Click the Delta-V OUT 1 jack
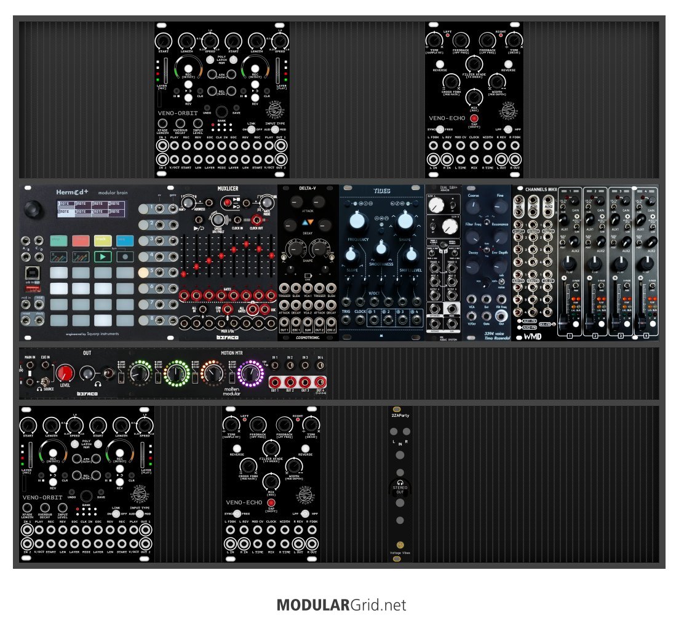Image resolution: width=684 pixels, height=618 pixels. [x=284, y=323]
